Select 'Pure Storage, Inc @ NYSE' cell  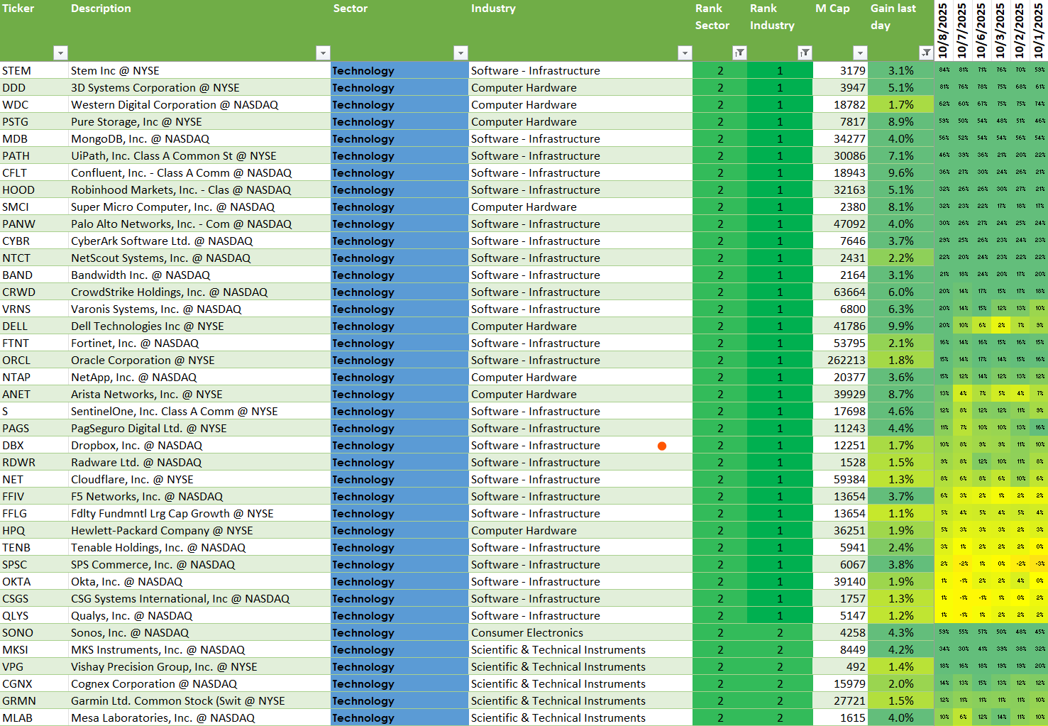[199, 121]
